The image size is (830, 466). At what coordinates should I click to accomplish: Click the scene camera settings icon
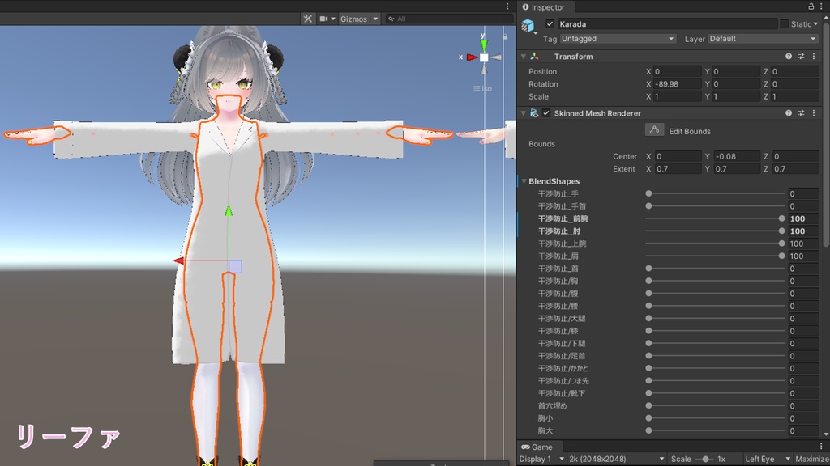click(323, 19)
